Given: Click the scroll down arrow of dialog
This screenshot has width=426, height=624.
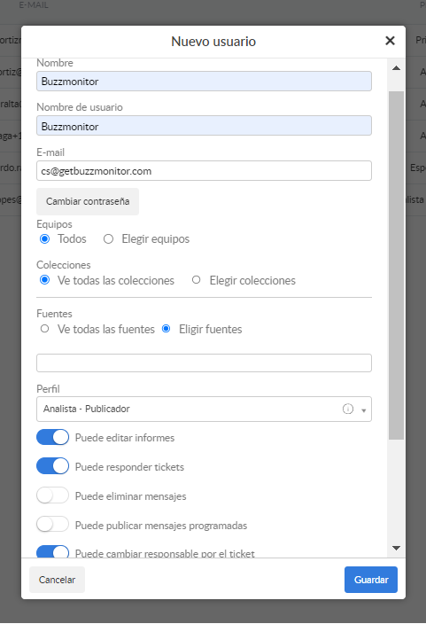Looking at the screenshot, I should point(396,548).
